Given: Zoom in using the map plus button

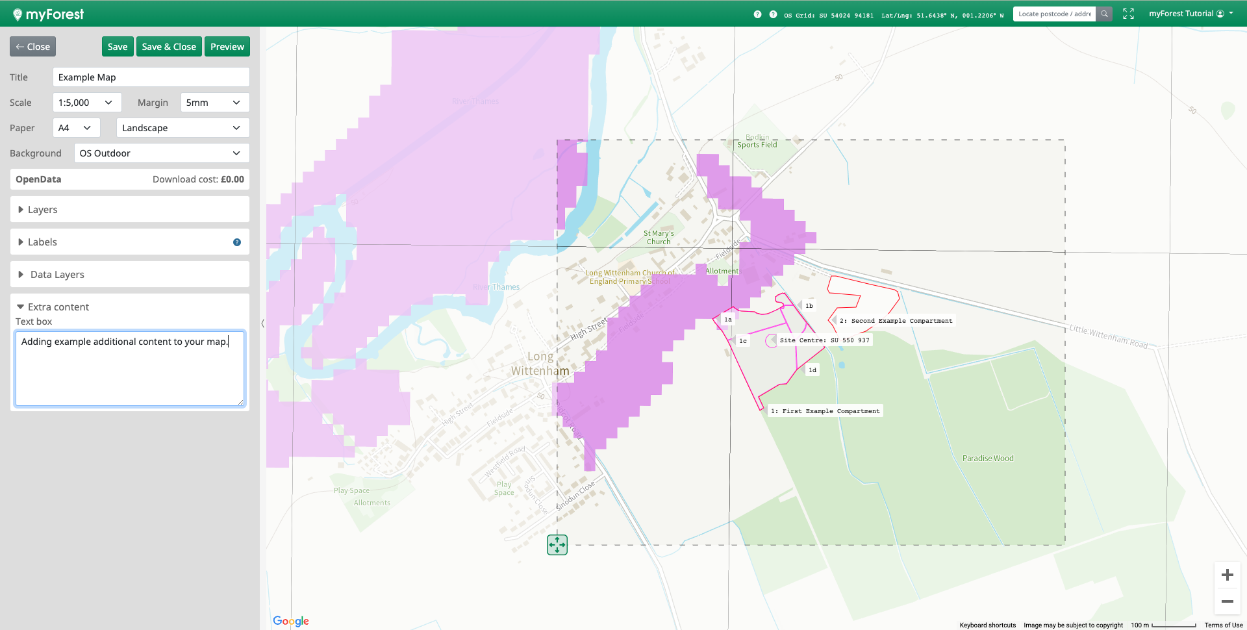Looking at the screenshot, I should point(1227,575).
